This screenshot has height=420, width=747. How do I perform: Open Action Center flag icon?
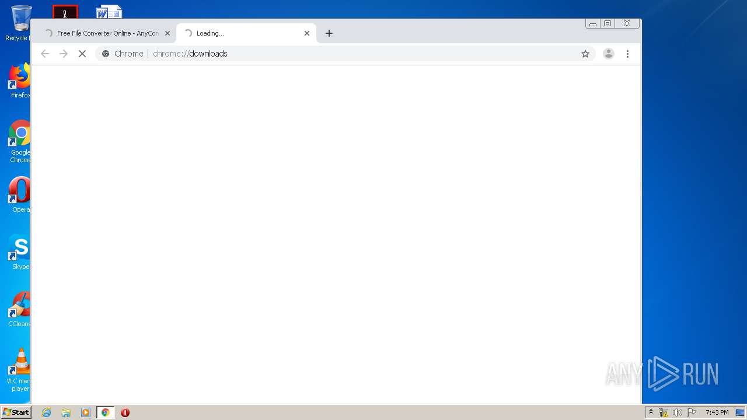(x=692, y=412)
